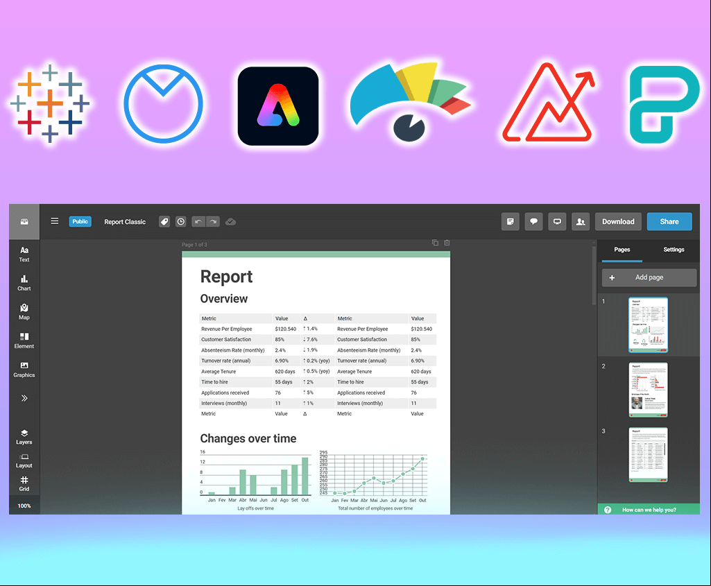This screenshot has width=711, height=586.
Task: Click the Report Classic project title
Action: [125, 222]
